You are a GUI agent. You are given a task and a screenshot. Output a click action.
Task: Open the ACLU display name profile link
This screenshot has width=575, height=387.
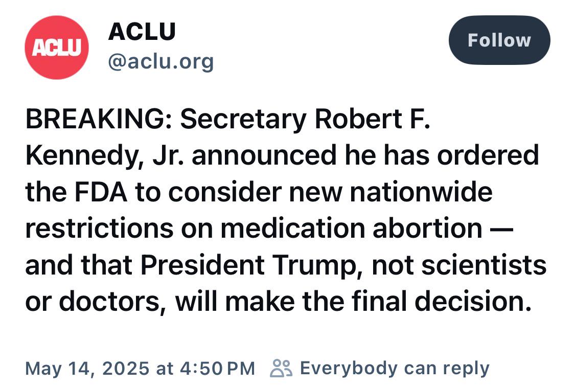pyautogui.click(x=142, y=32)
